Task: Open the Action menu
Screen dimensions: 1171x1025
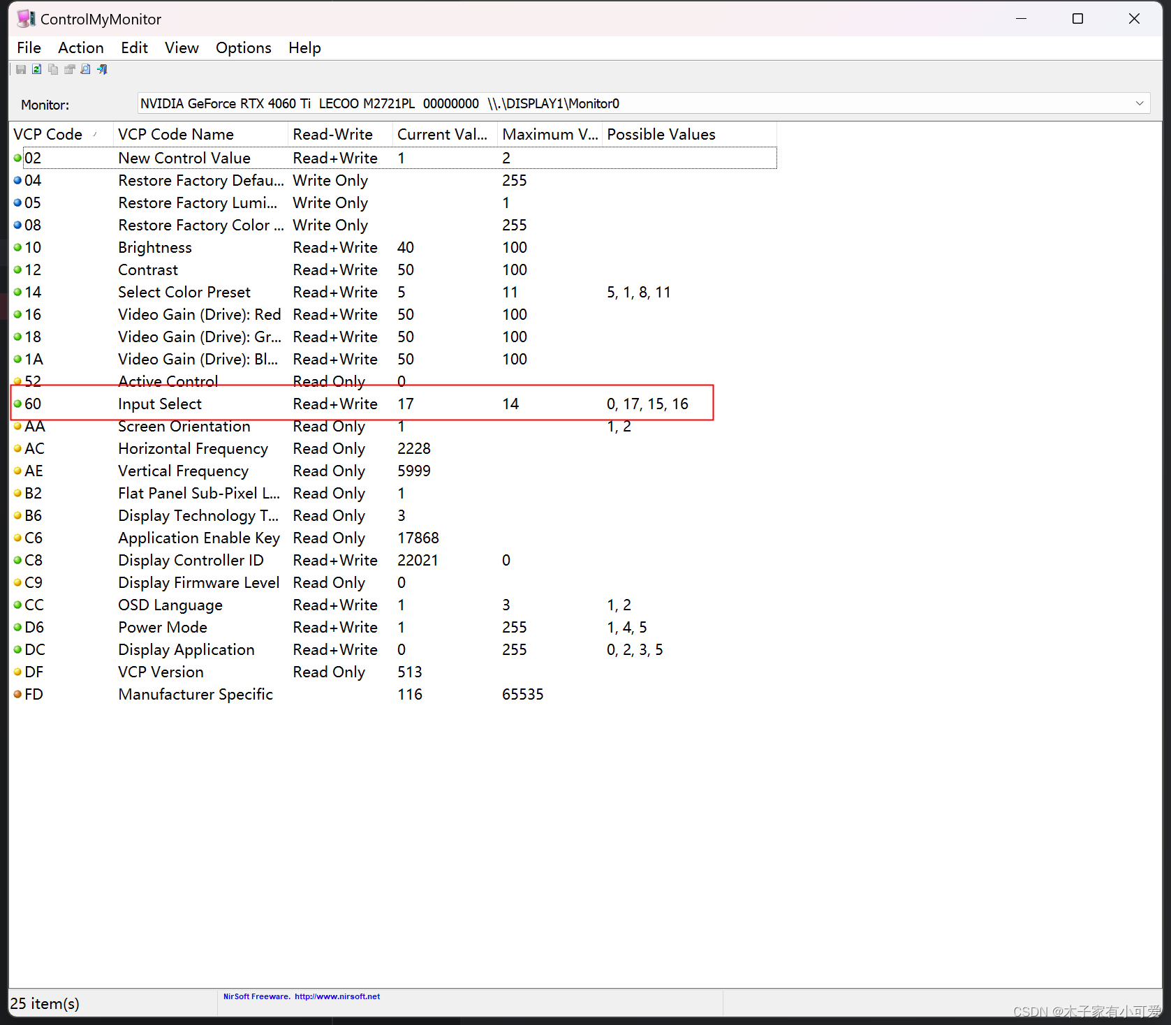Action: [x=81, y=47]
